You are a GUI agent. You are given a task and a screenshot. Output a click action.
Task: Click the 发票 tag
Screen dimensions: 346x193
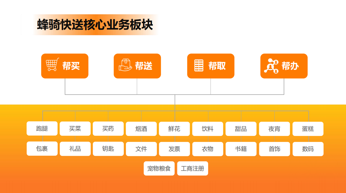pyautogui.click(x=174, y=149)
